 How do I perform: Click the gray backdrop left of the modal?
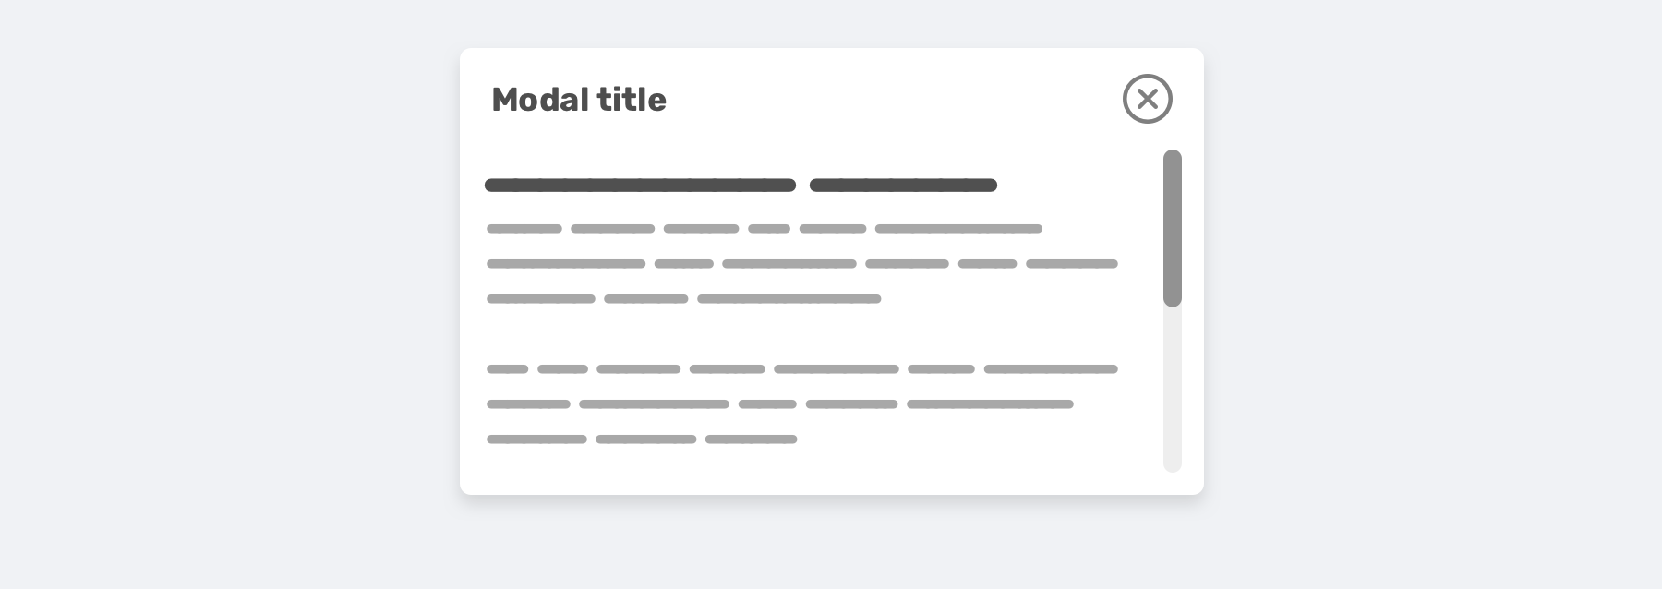(231, 277)
